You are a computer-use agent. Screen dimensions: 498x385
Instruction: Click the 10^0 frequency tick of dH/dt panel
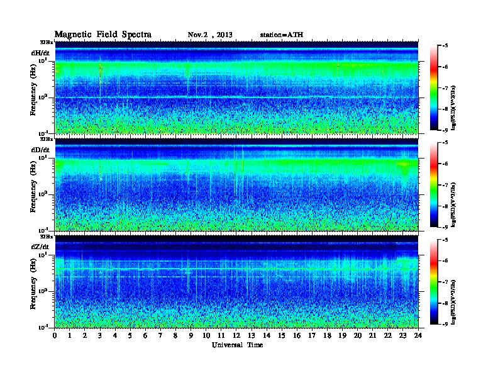point(43,97)
